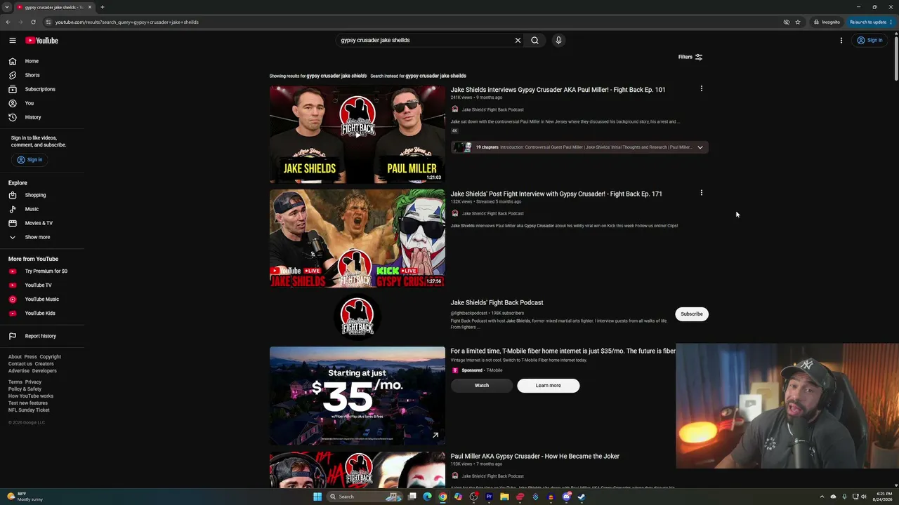This screenshot has width=899, height=505.
Task: Click the browser address bar URL
Action: tap(127, 22)
